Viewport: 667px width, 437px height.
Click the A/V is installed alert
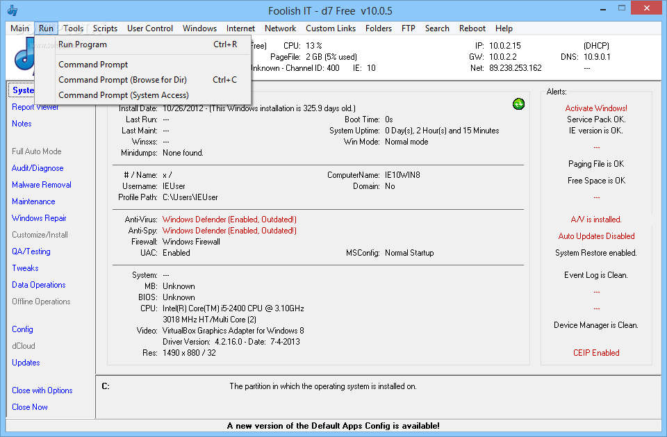coord(596,219)
